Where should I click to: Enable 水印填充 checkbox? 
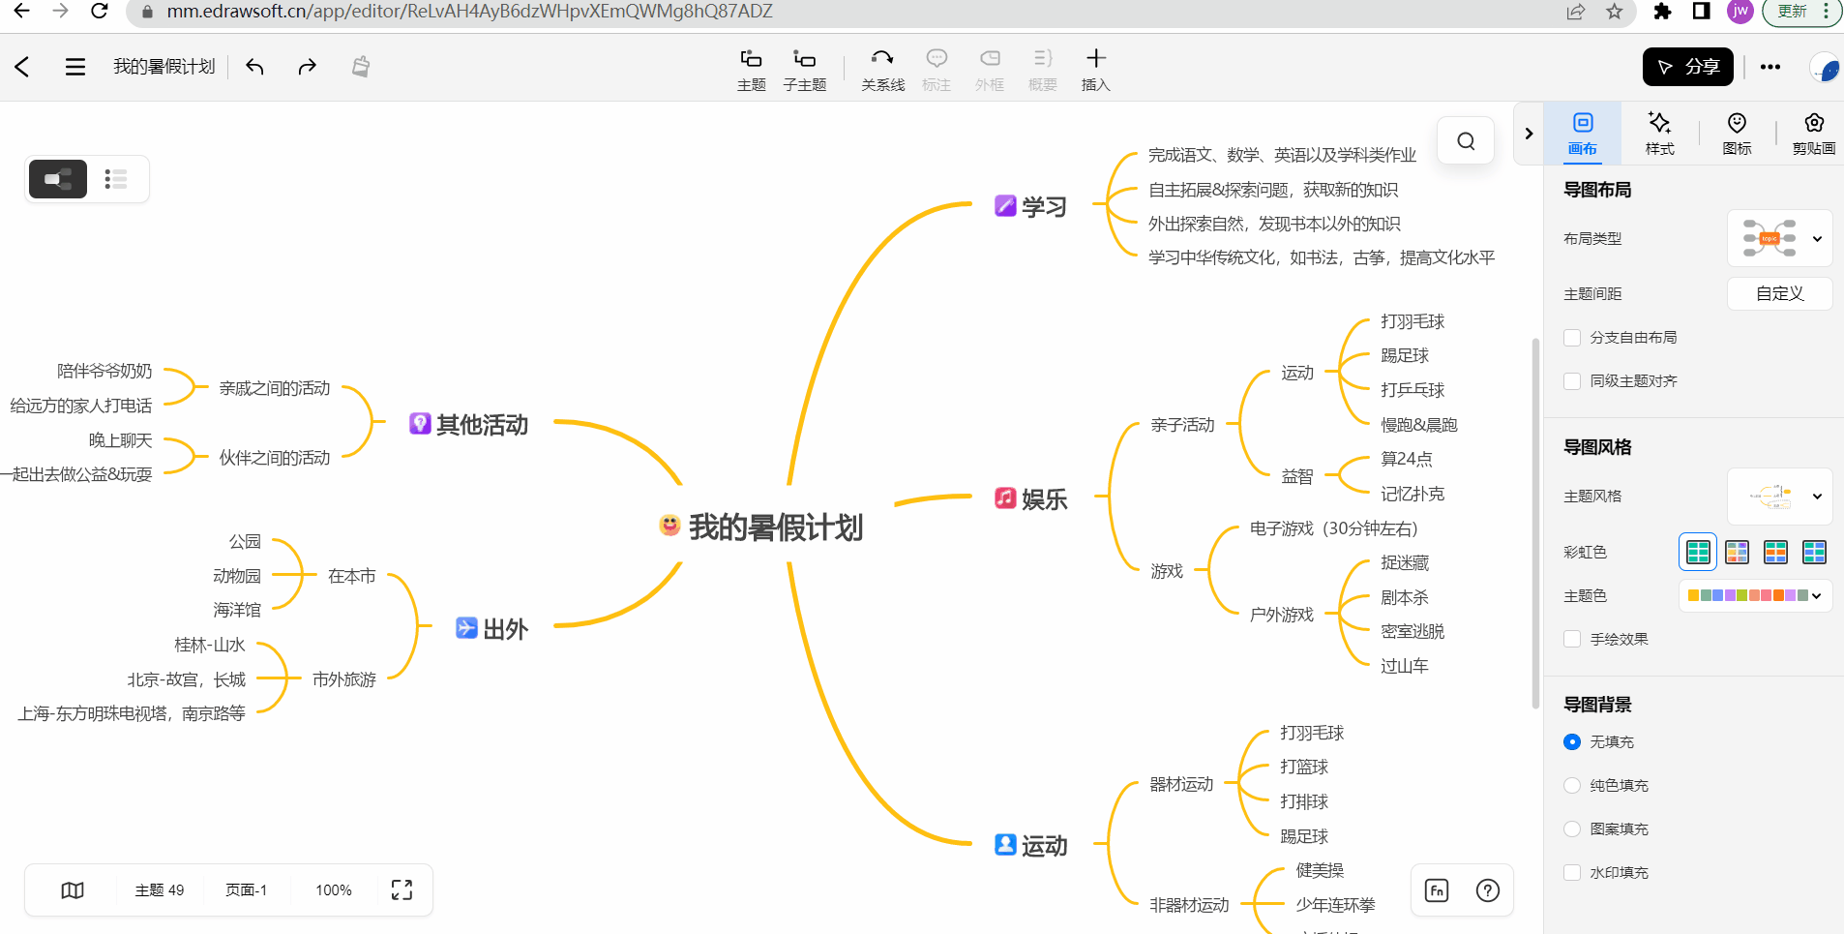point(1572,872)
